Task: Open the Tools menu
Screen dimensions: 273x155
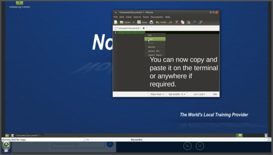Action: tap(145, 17)
